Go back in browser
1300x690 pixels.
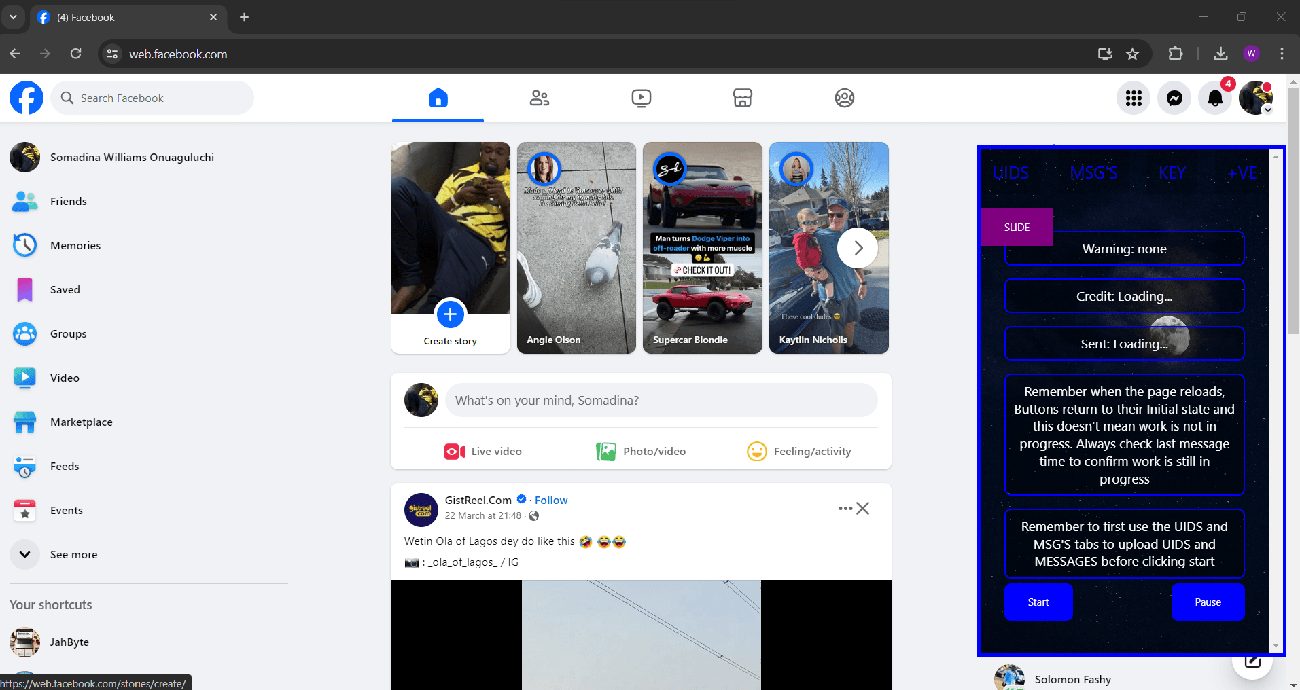15,54
